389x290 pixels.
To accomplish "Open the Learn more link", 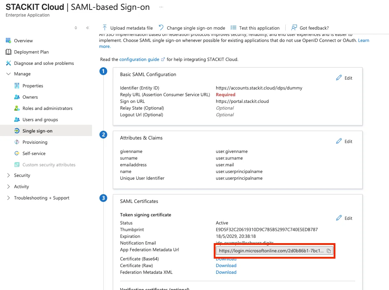I will (x=364, y=41).
